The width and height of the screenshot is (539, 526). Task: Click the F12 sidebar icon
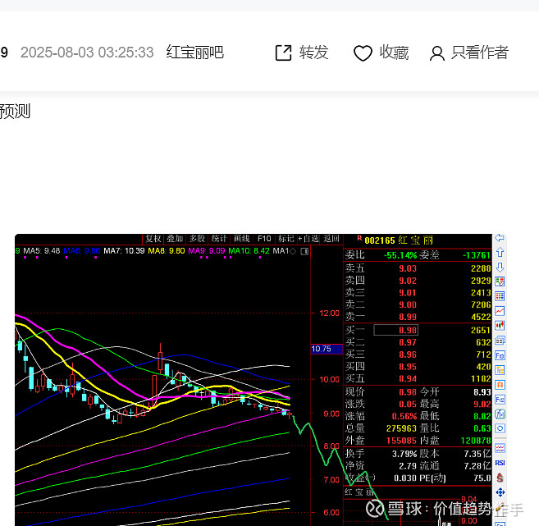tap(500, 400)
